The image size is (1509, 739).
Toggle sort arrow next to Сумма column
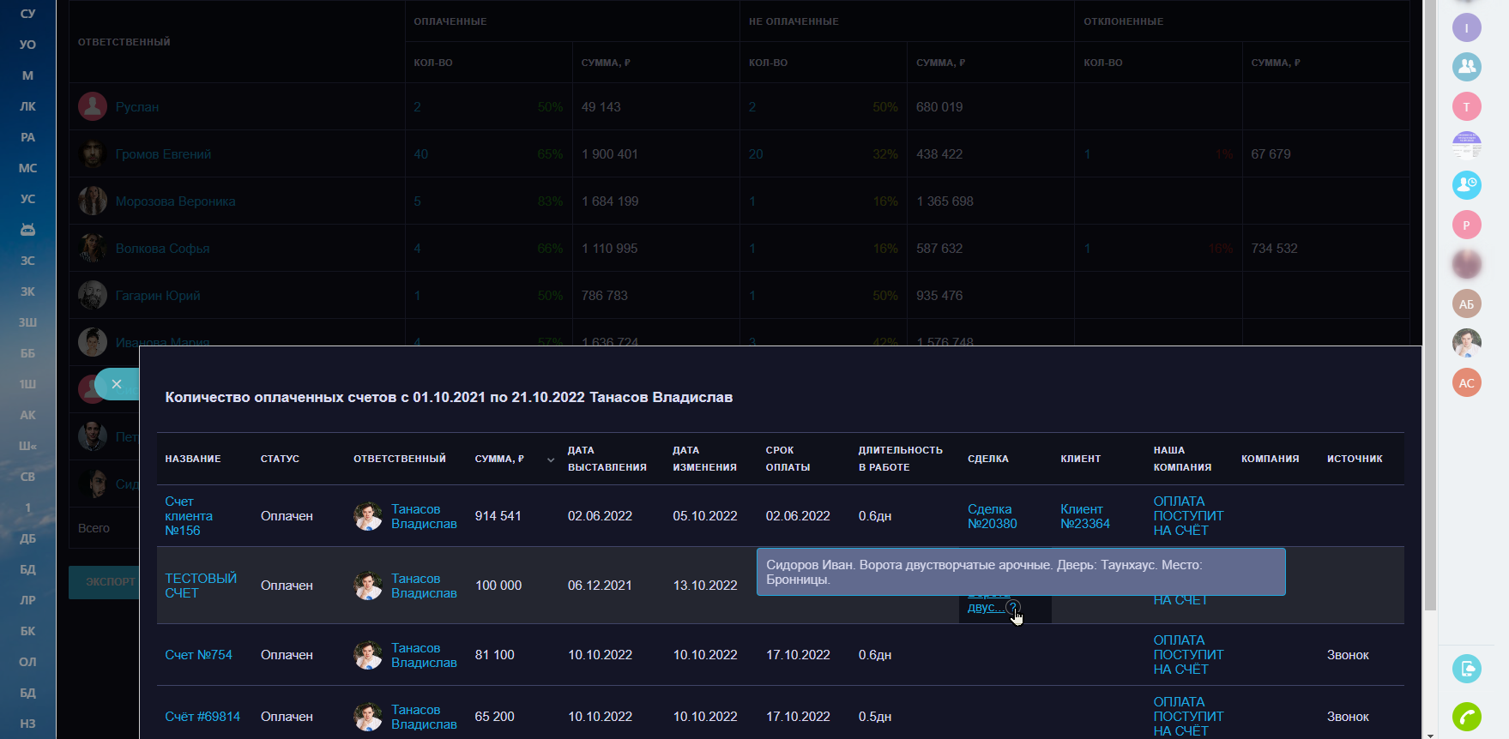(x=551, y=460)
